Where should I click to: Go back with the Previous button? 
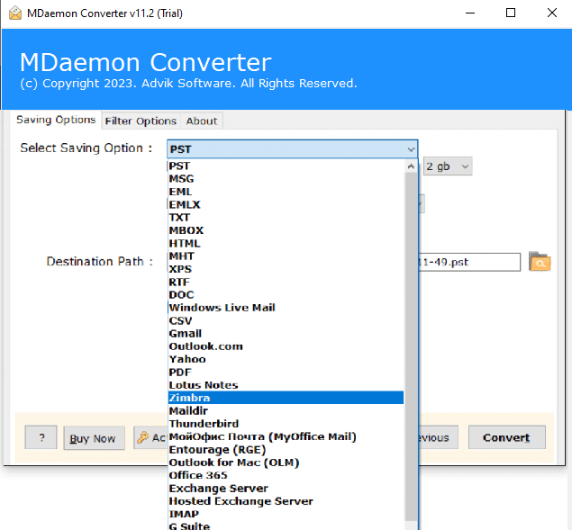[x=438, y=437]
